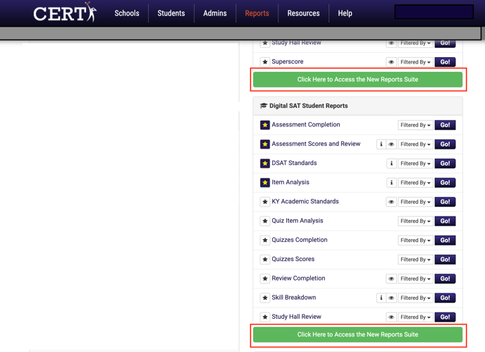Open info icon for Skill Breakdown
The width and height of the screenshot is (485, 352).
tap(381, 298)
